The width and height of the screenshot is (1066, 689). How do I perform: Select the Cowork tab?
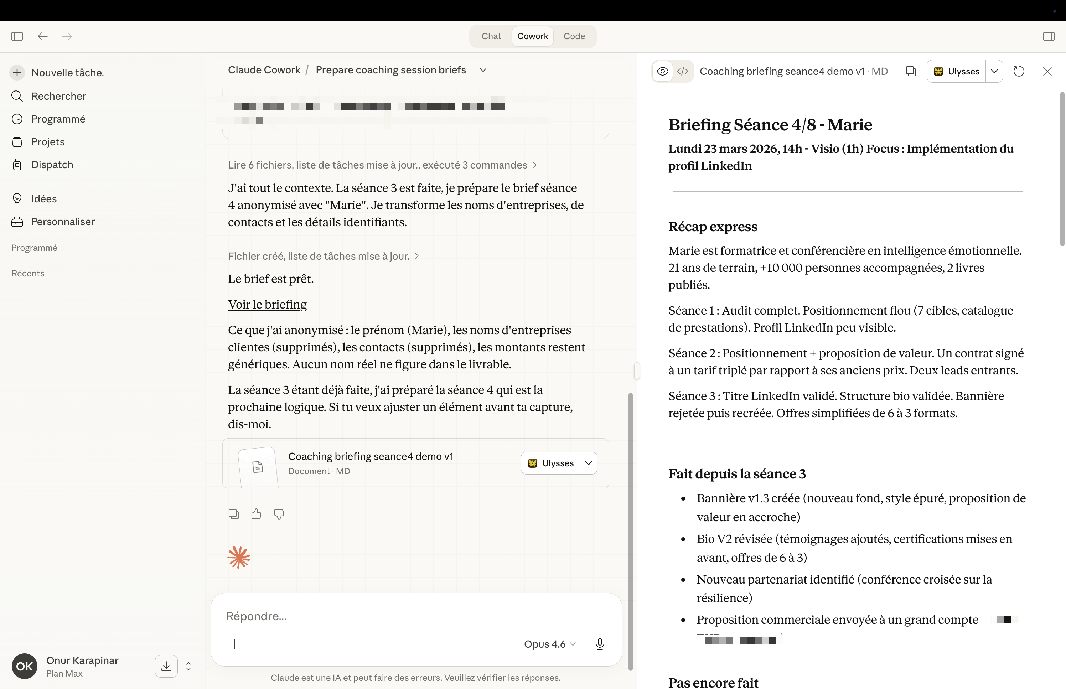pos(532,36)
